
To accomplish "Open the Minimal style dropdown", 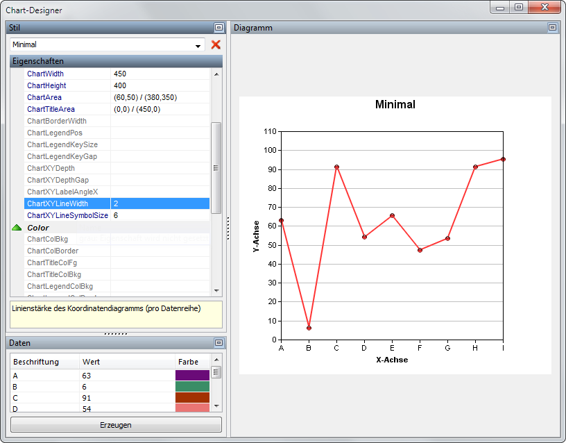I will [x=198, y=45].
